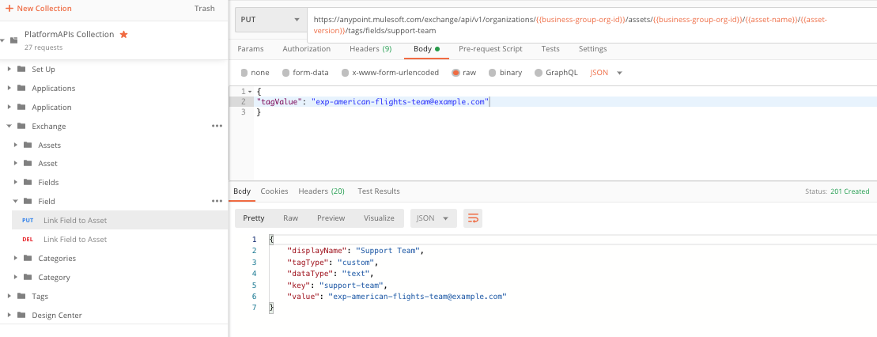The width and height of the screenshot is (877, 337).
Task: Click the star icon beside PlatformAPIs Collection
Action: [124, 35]
